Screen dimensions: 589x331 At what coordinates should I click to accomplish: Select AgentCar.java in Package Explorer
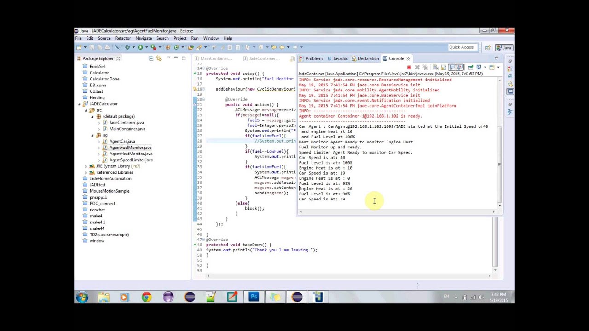click(x=122, y=141)
